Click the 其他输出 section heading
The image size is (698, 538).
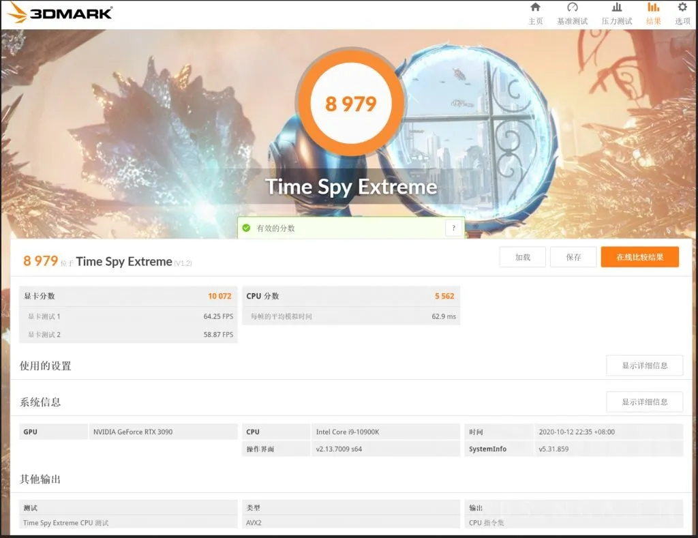pos(40,479)
